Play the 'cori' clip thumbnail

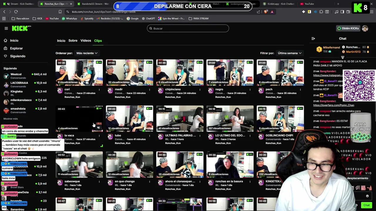coord(79,73)
